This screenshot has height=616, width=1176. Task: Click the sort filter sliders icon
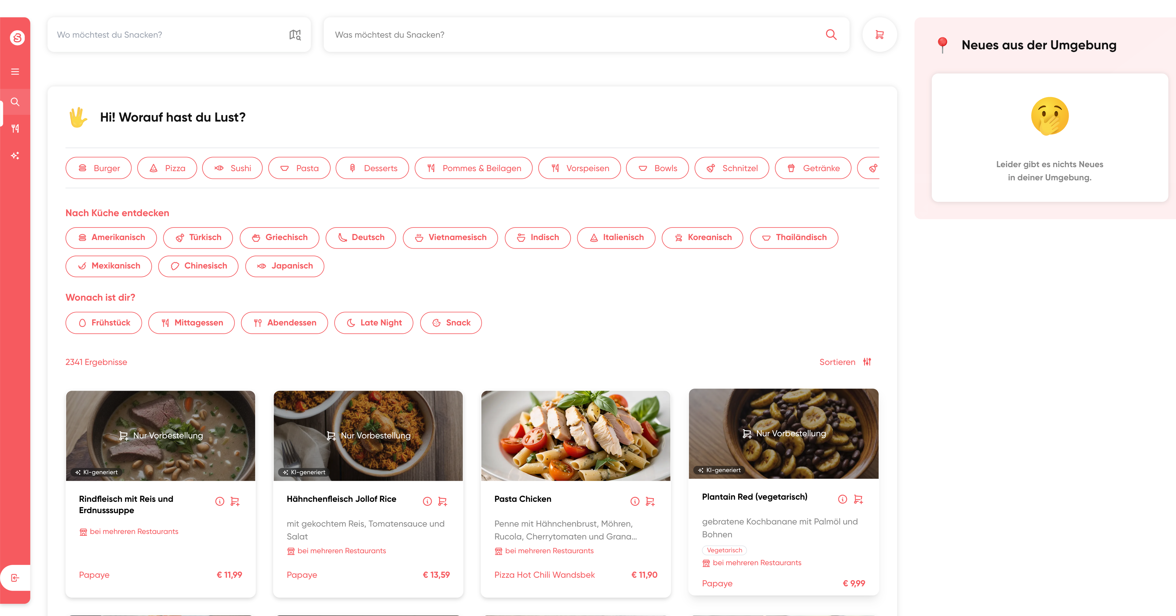867,362
